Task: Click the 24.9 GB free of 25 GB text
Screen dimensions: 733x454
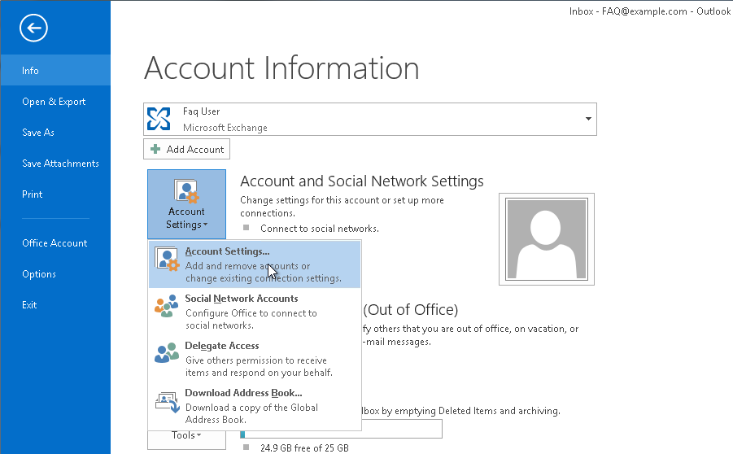Action: tap(304, 448)
